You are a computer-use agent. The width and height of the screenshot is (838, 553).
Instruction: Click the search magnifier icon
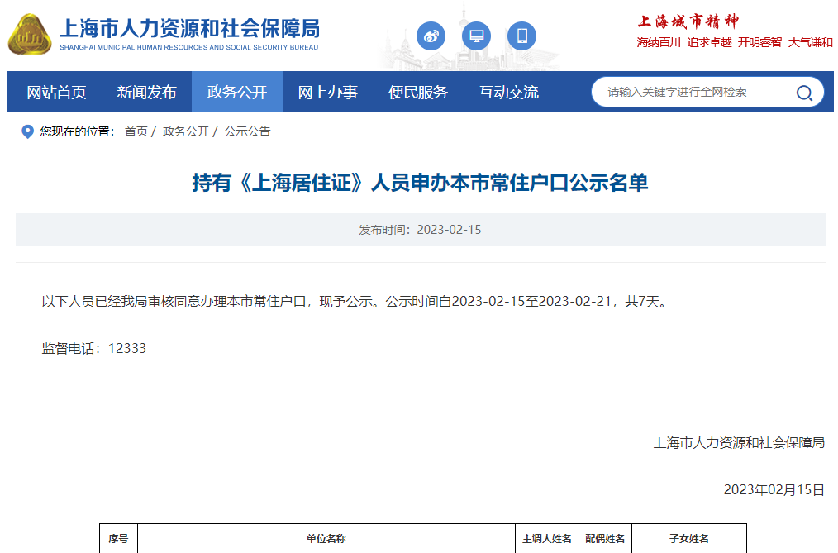804,93
